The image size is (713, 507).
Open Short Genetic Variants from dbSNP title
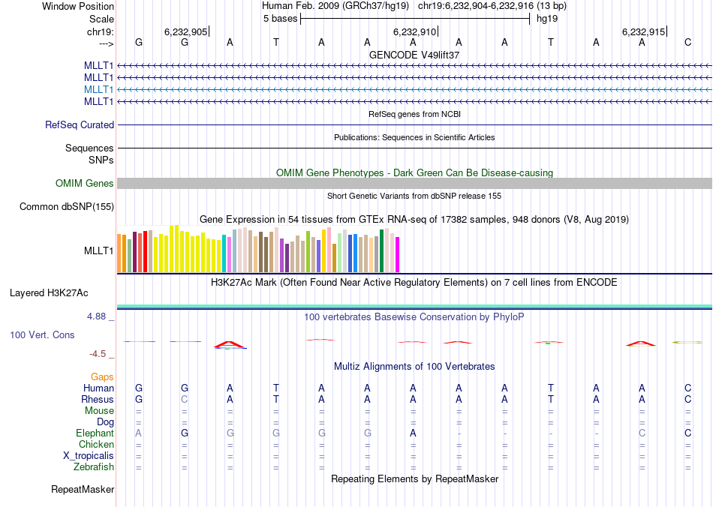click(x=414, y=196)
